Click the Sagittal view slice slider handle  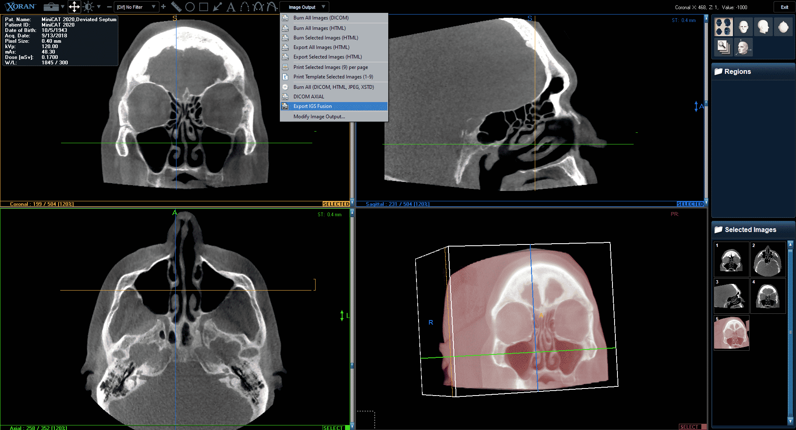(706, 103)
